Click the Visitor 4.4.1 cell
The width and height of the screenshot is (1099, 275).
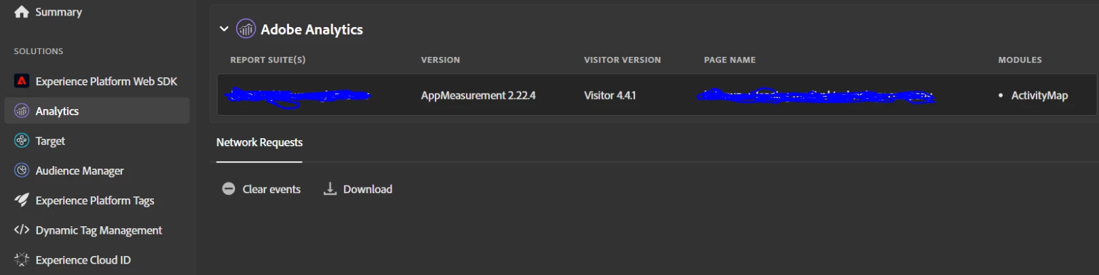click(610, 96)
